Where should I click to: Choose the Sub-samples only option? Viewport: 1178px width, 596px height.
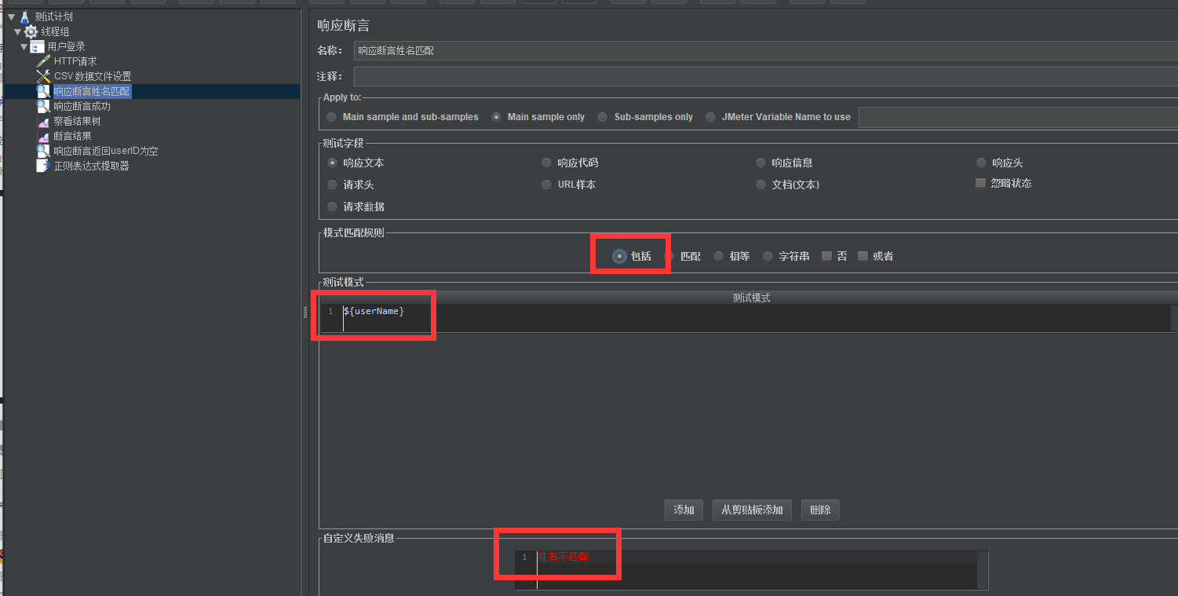click(602, 116)
